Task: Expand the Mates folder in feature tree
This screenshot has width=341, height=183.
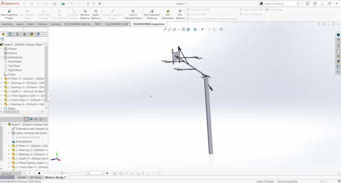Action: click(2, 108)
